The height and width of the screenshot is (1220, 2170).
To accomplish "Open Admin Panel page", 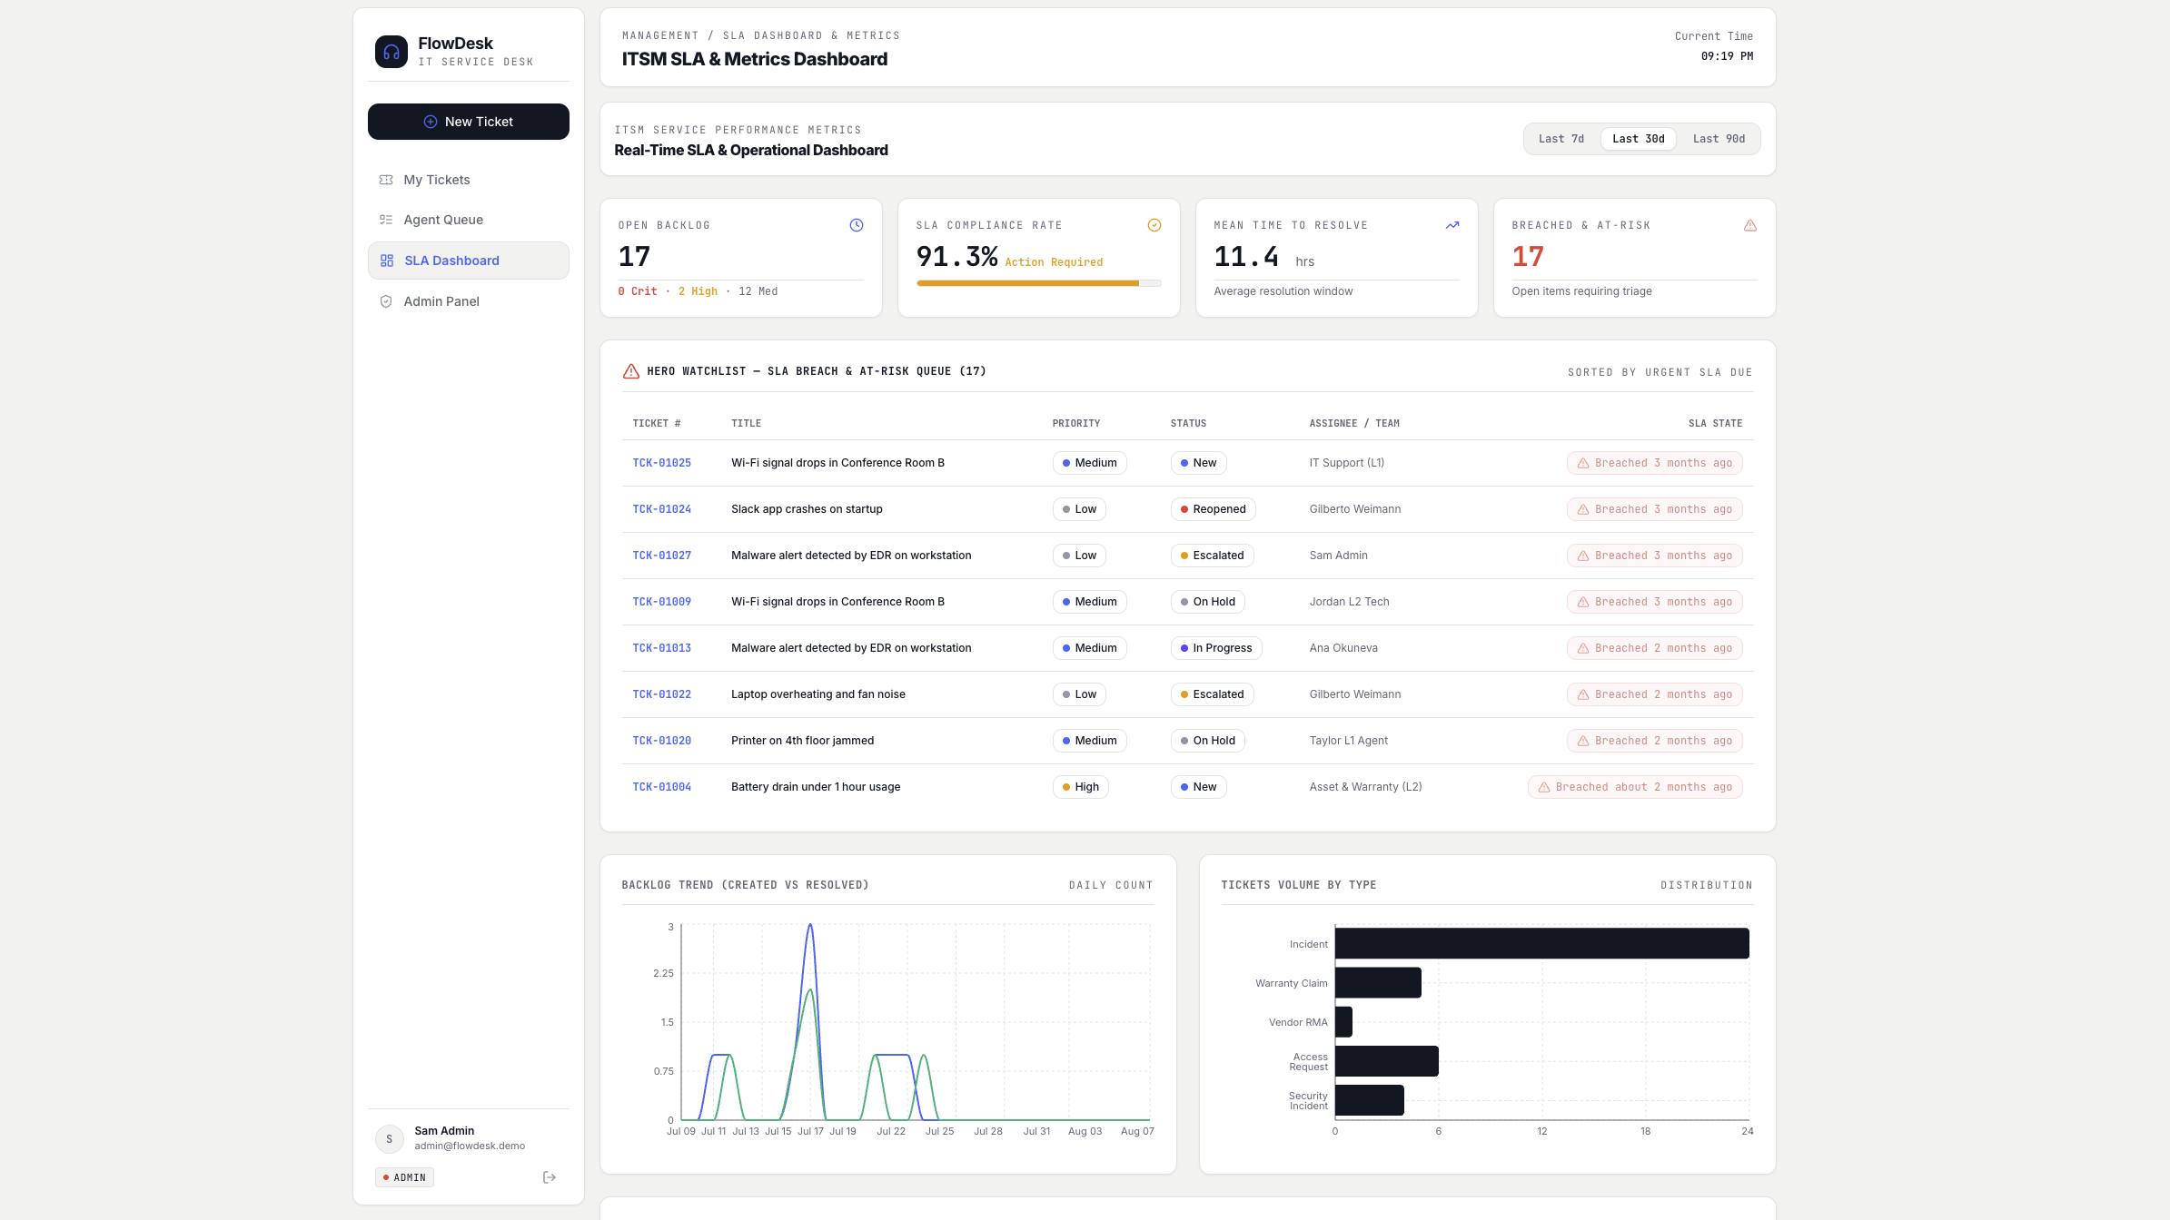I will [x=469, y=301].
